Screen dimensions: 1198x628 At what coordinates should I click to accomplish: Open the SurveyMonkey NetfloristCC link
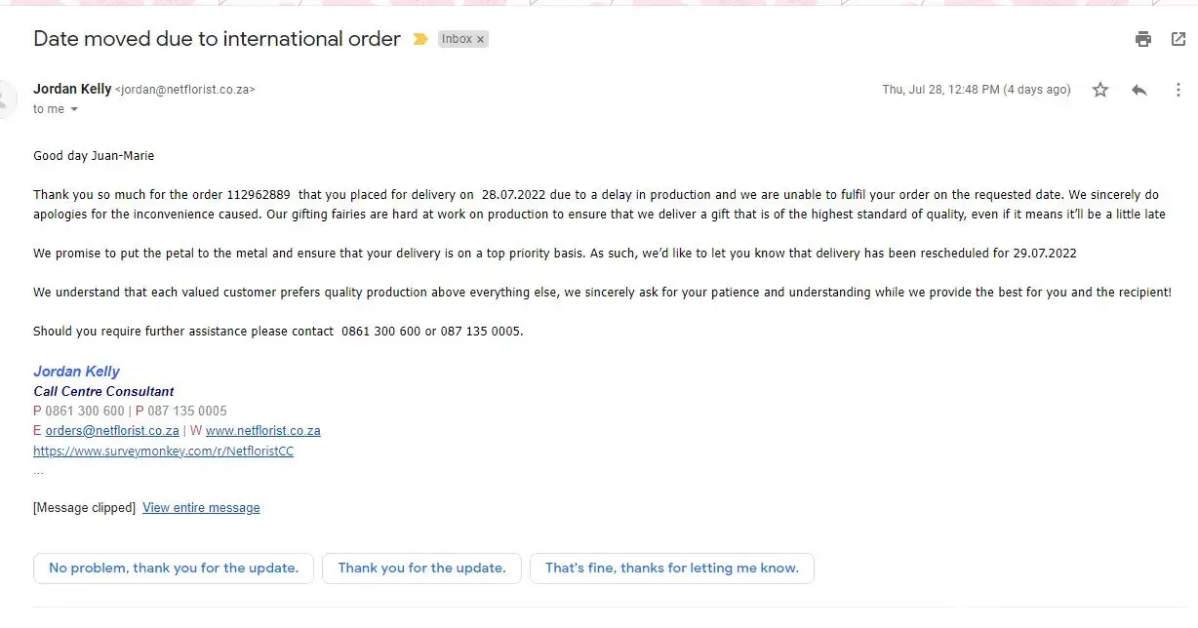click(x=163, y=451)
